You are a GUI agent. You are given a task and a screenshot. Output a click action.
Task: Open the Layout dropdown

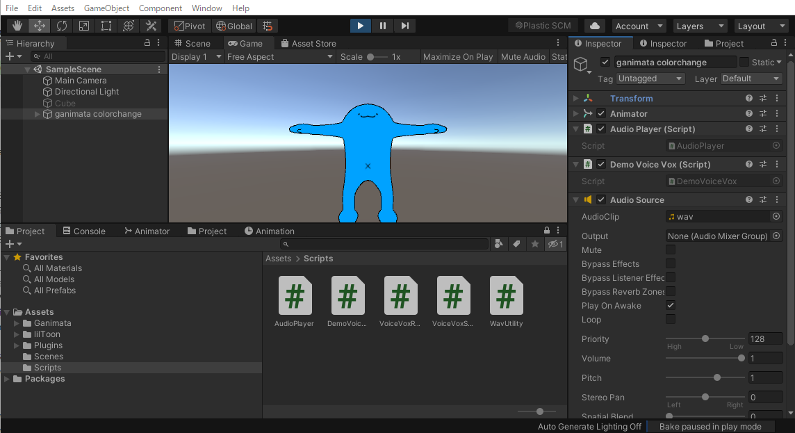pos(761,26)
